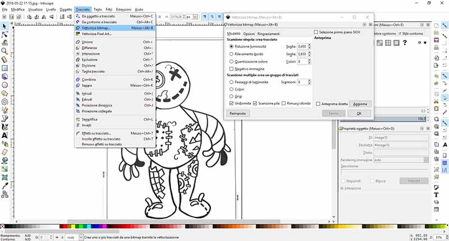Open the units px dropdown in the toolbar
This screenshot has height=241, width=449.
coord(195,17)
